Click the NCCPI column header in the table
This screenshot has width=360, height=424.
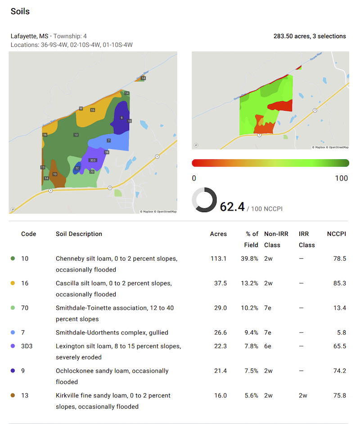pos(336,234)
